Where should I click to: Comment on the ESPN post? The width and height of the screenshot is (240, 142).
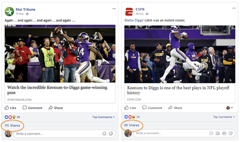coord(152,108)
